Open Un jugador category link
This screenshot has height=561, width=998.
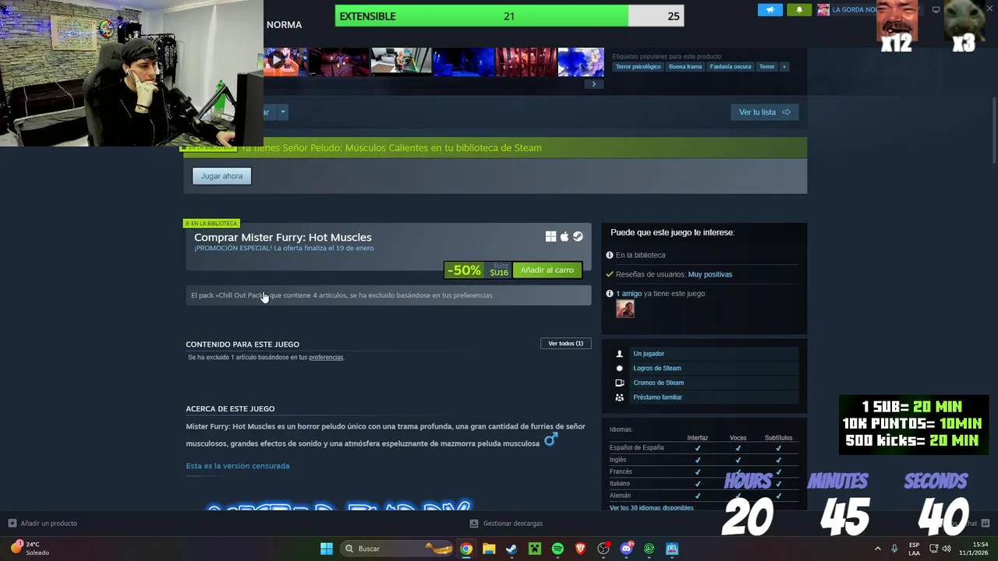[649, 354]
